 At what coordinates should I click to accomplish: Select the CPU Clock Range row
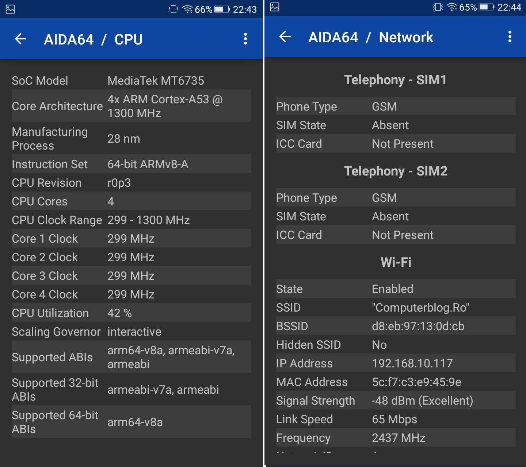pos(131,220)
